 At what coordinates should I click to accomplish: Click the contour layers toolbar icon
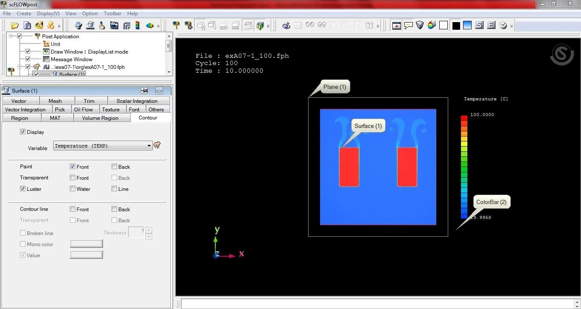[126, 25]
